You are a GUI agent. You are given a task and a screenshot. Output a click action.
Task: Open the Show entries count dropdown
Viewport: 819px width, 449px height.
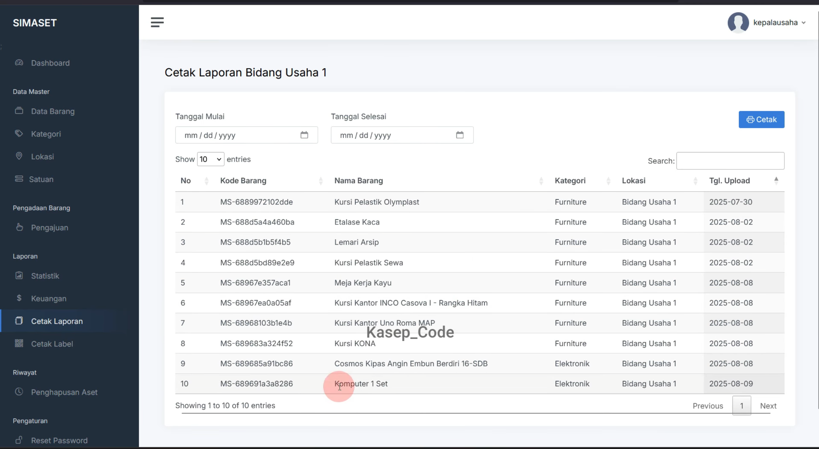pyautogui.click(x=211, y=159)
